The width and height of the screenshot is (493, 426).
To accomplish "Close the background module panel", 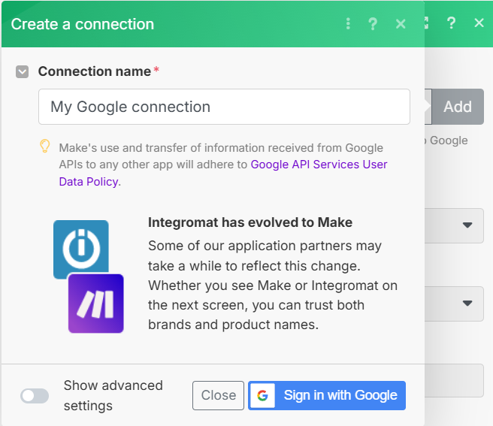I will point(479,23).
